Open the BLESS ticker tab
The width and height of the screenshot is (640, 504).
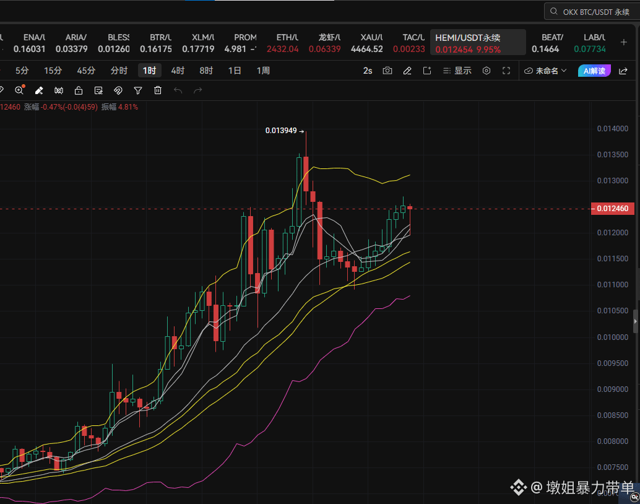click(x=114, y=43)
